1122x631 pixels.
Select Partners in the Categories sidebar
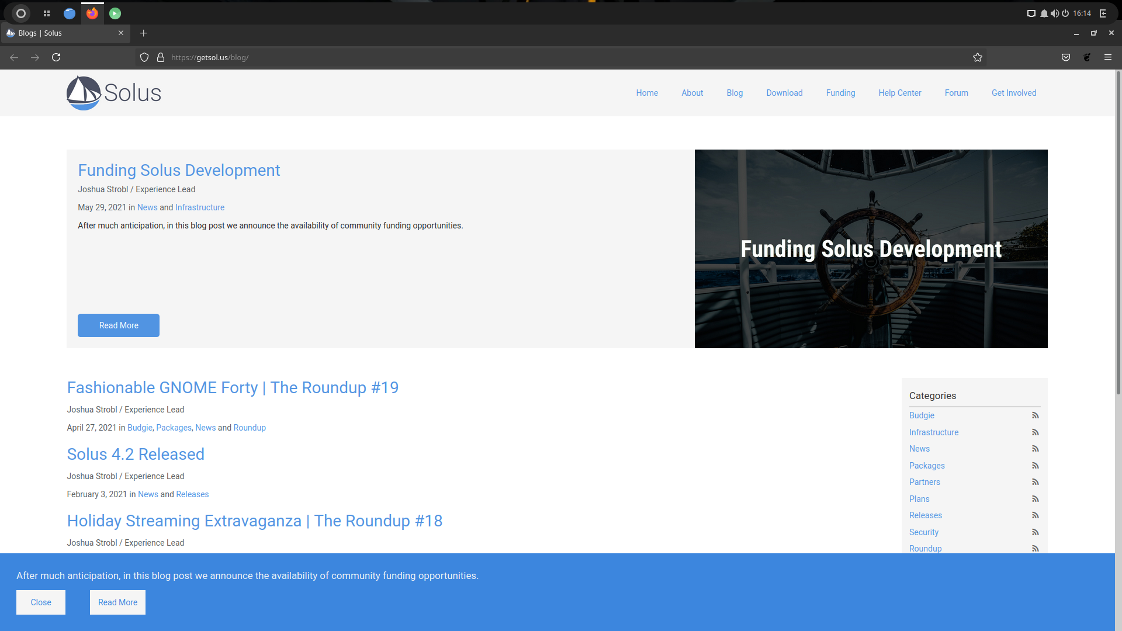[924, 482]
